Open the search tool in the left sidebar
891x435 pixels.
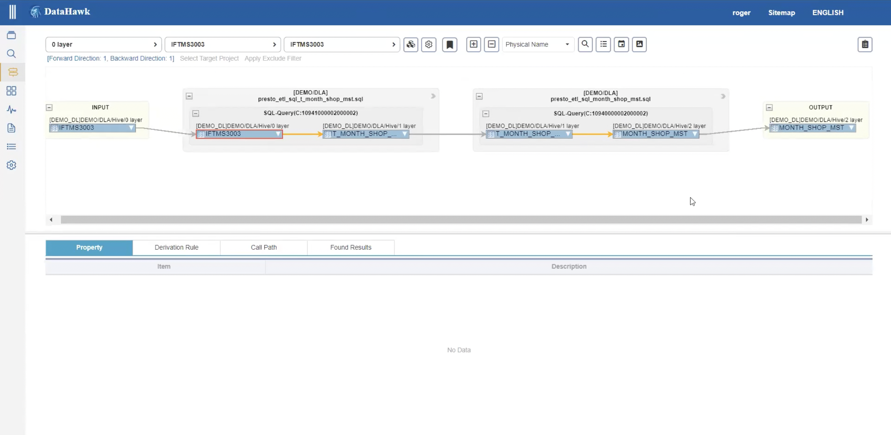click(12, 53)
